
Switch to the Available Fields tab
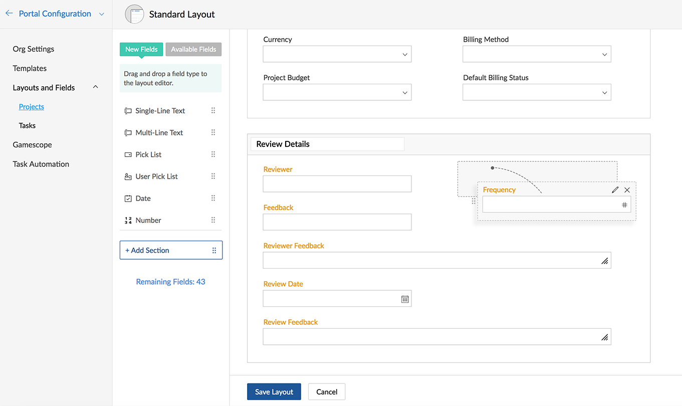(193, 49)
